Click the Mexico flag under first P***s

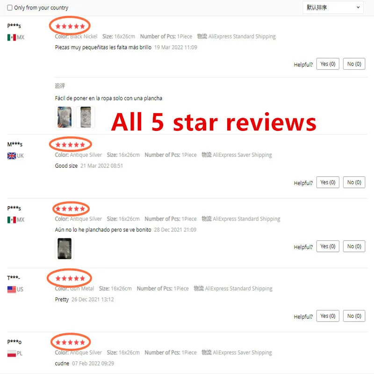point(12,37)
